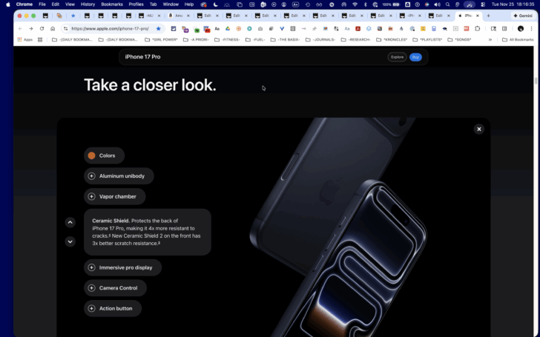
Task: Go to previous feature with up chevron
Action: (70, 222)
